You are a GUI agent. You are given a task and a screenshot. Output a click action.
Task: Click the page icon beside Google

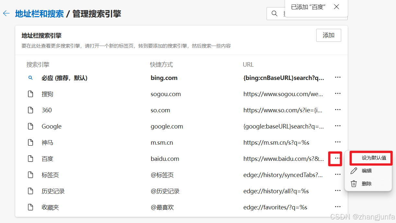[x=30, y=127]
